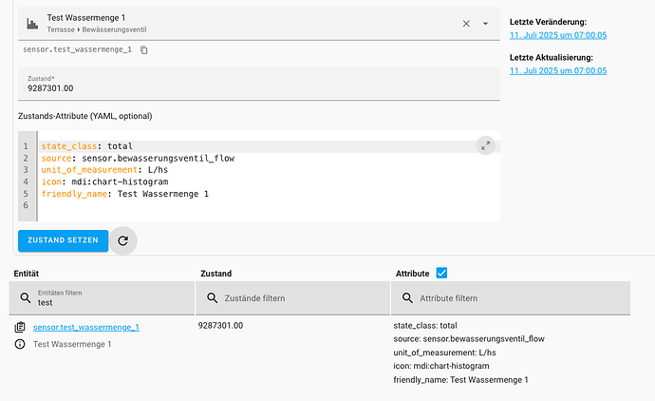Expand YAML editor to fullscreen
Image resolution: width=655 pixels, height=401 pixels.
(485, 145)
